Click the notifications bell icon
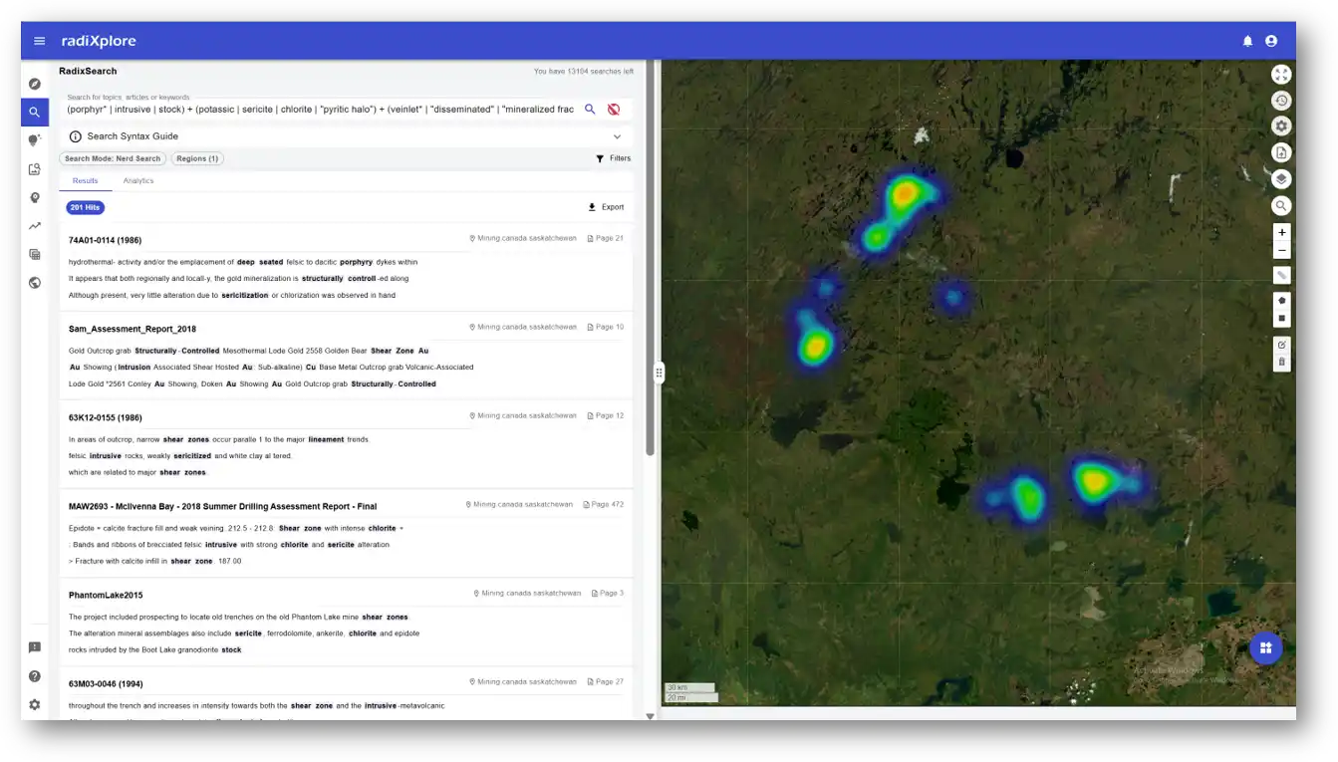This screenshot has width=1338, height=762. click(1247, 41)
